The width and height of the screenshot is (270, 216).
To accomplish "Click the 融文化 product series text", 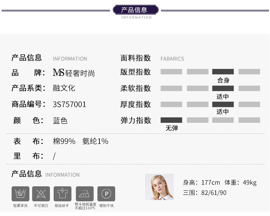I will [64, 88].
